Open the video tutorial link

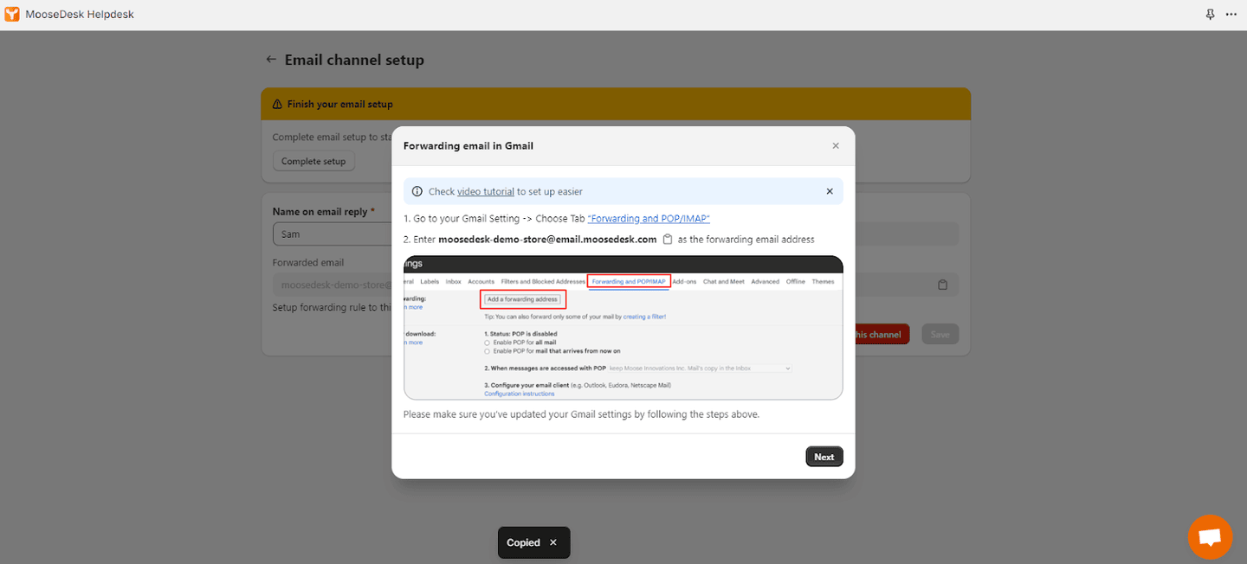(x=486, y=192)
